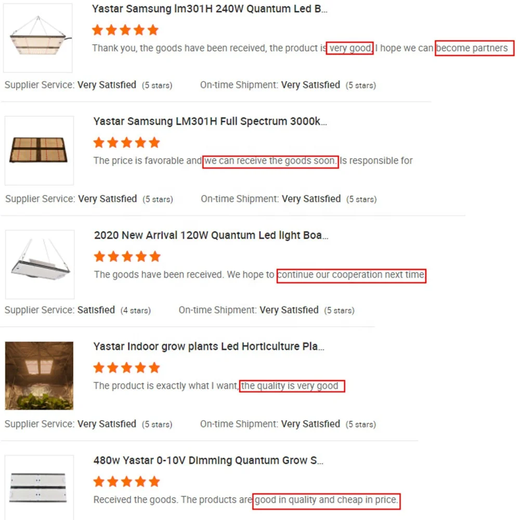Click the highlighted 'become partners' review text
This screenshot has width=520, height=520.
[474, 48]
